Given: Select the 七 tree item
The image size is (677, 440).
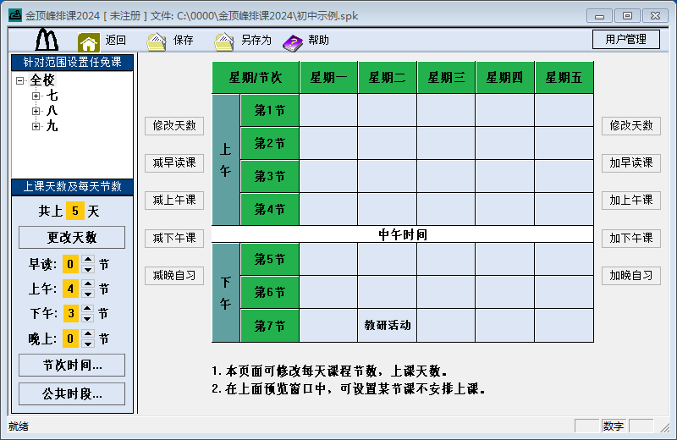Looking at the screenshot, I should pyautogui.click(x=52, y=96).
